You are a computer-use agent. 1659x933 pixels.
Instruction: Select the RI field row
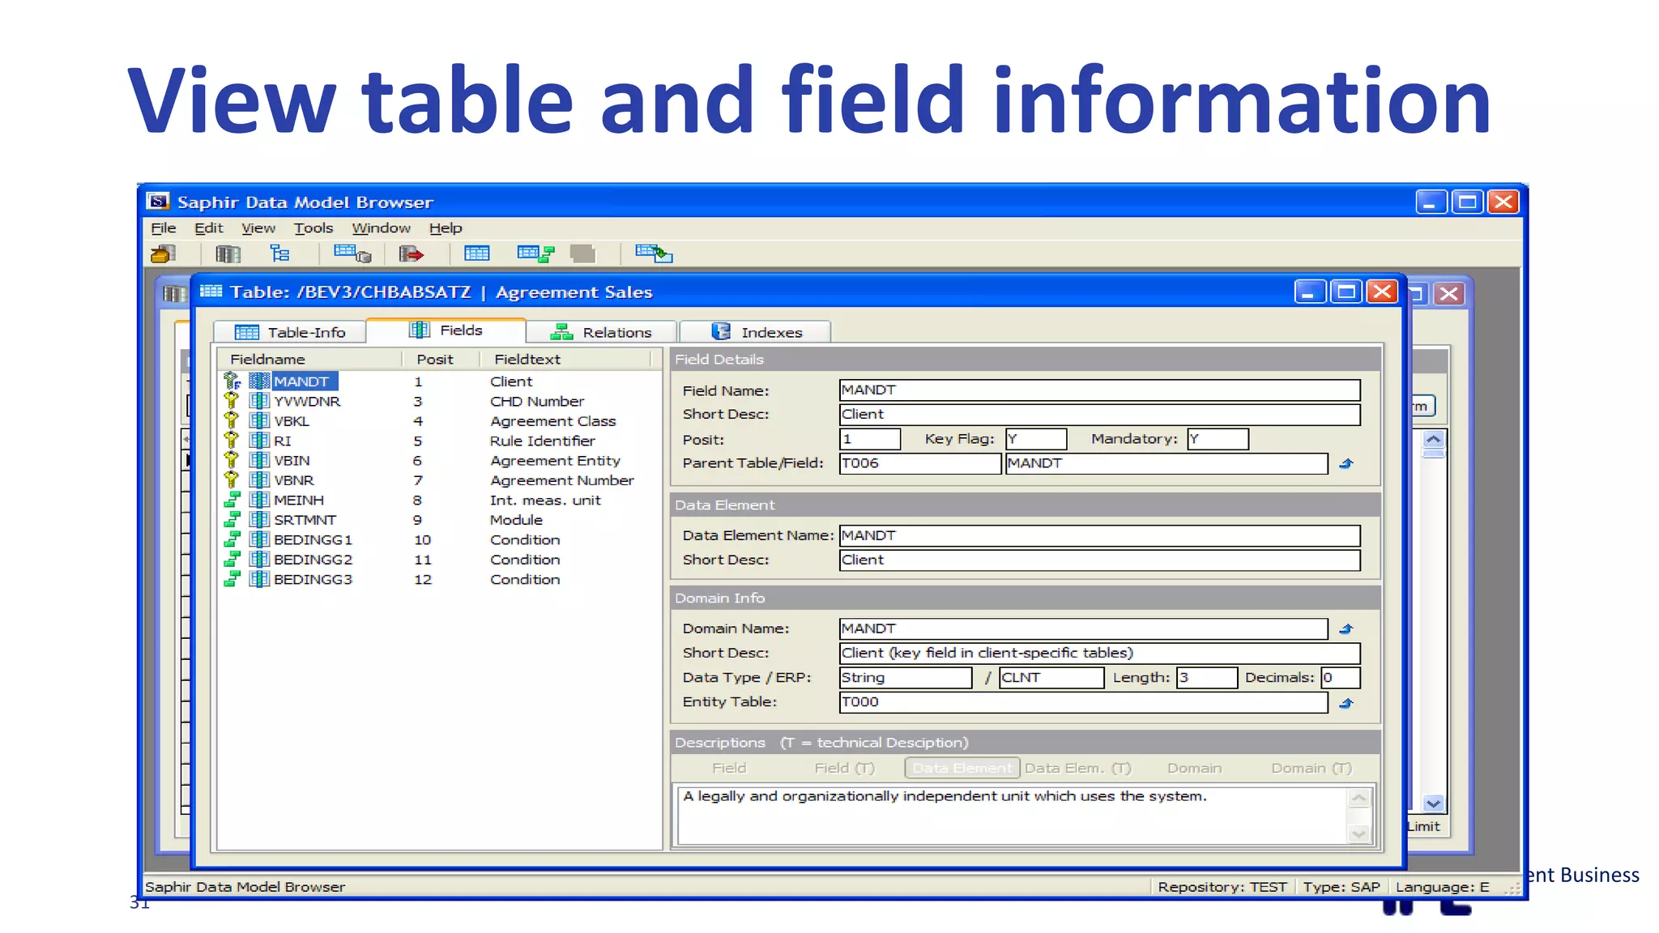(440, 441)
